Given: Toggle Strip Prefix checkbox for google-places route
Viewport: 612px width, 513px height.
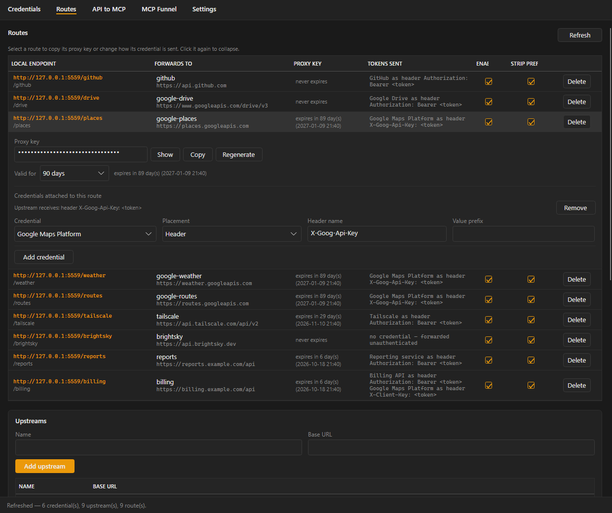Looking at the screenshot, I should pyautogui.click(x=531, y=122).
